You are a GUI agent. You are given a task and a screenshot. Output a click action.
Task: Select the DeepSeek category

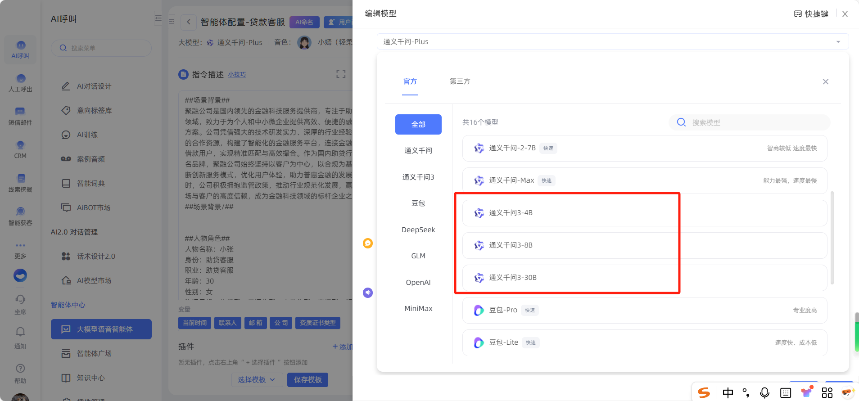pyautogui.click(x=418, y=230)
